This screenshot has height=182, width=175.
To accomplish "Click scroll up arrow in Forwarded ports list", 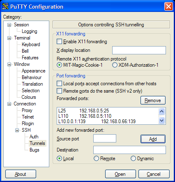I will click(161, 111).
